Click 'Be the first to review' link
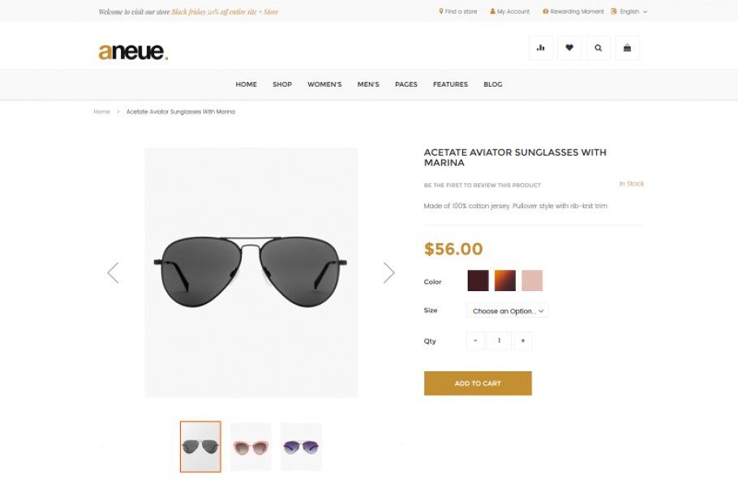This screenshot has height=492, width=738. [x=482, y=186]
